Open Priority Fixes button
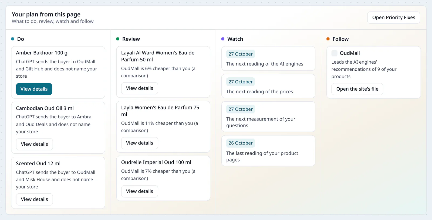 [393, 18]
